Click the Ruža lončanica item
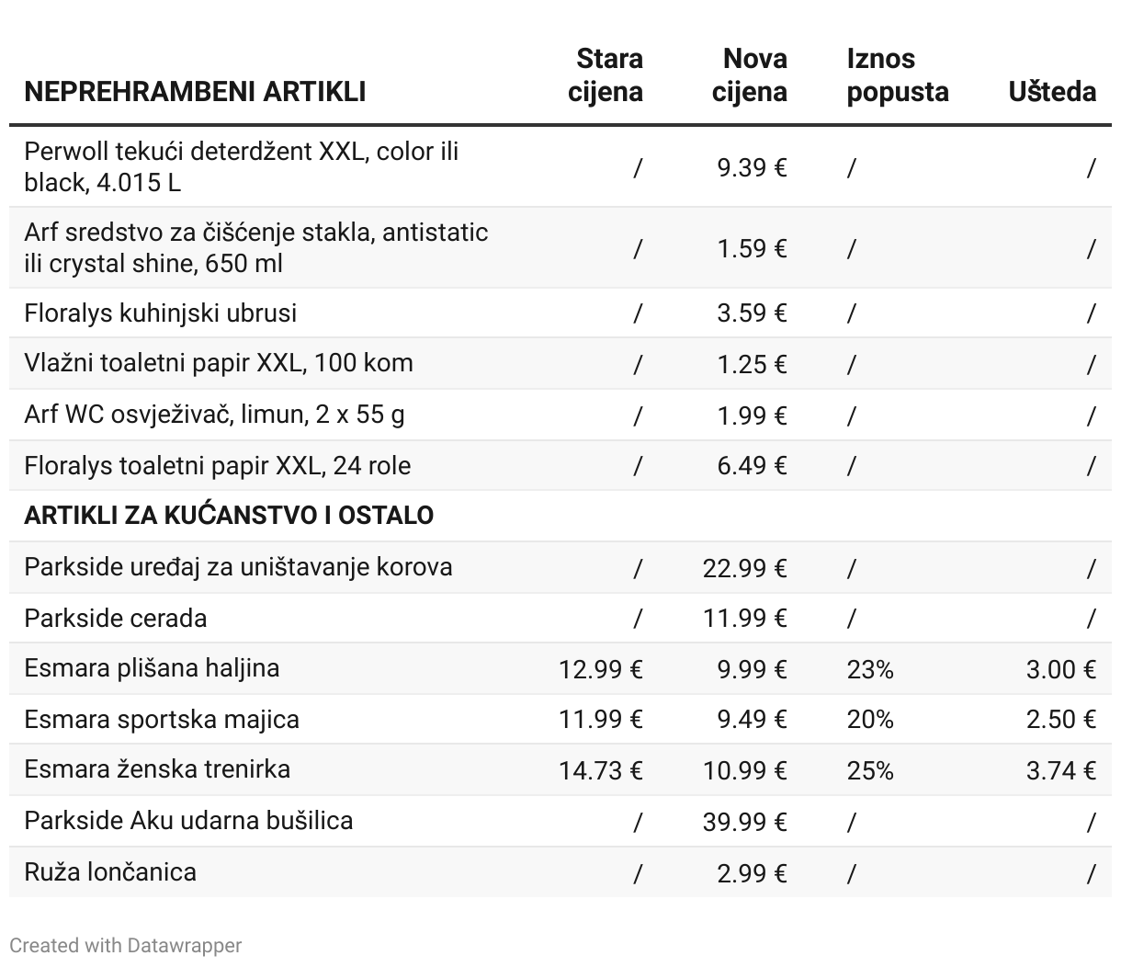The image size is (1121, 967). (110, 871)
